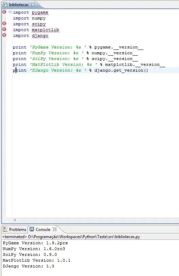Click the word numpy in import line
Screen dimensions: 179x276
coord(39,18)
